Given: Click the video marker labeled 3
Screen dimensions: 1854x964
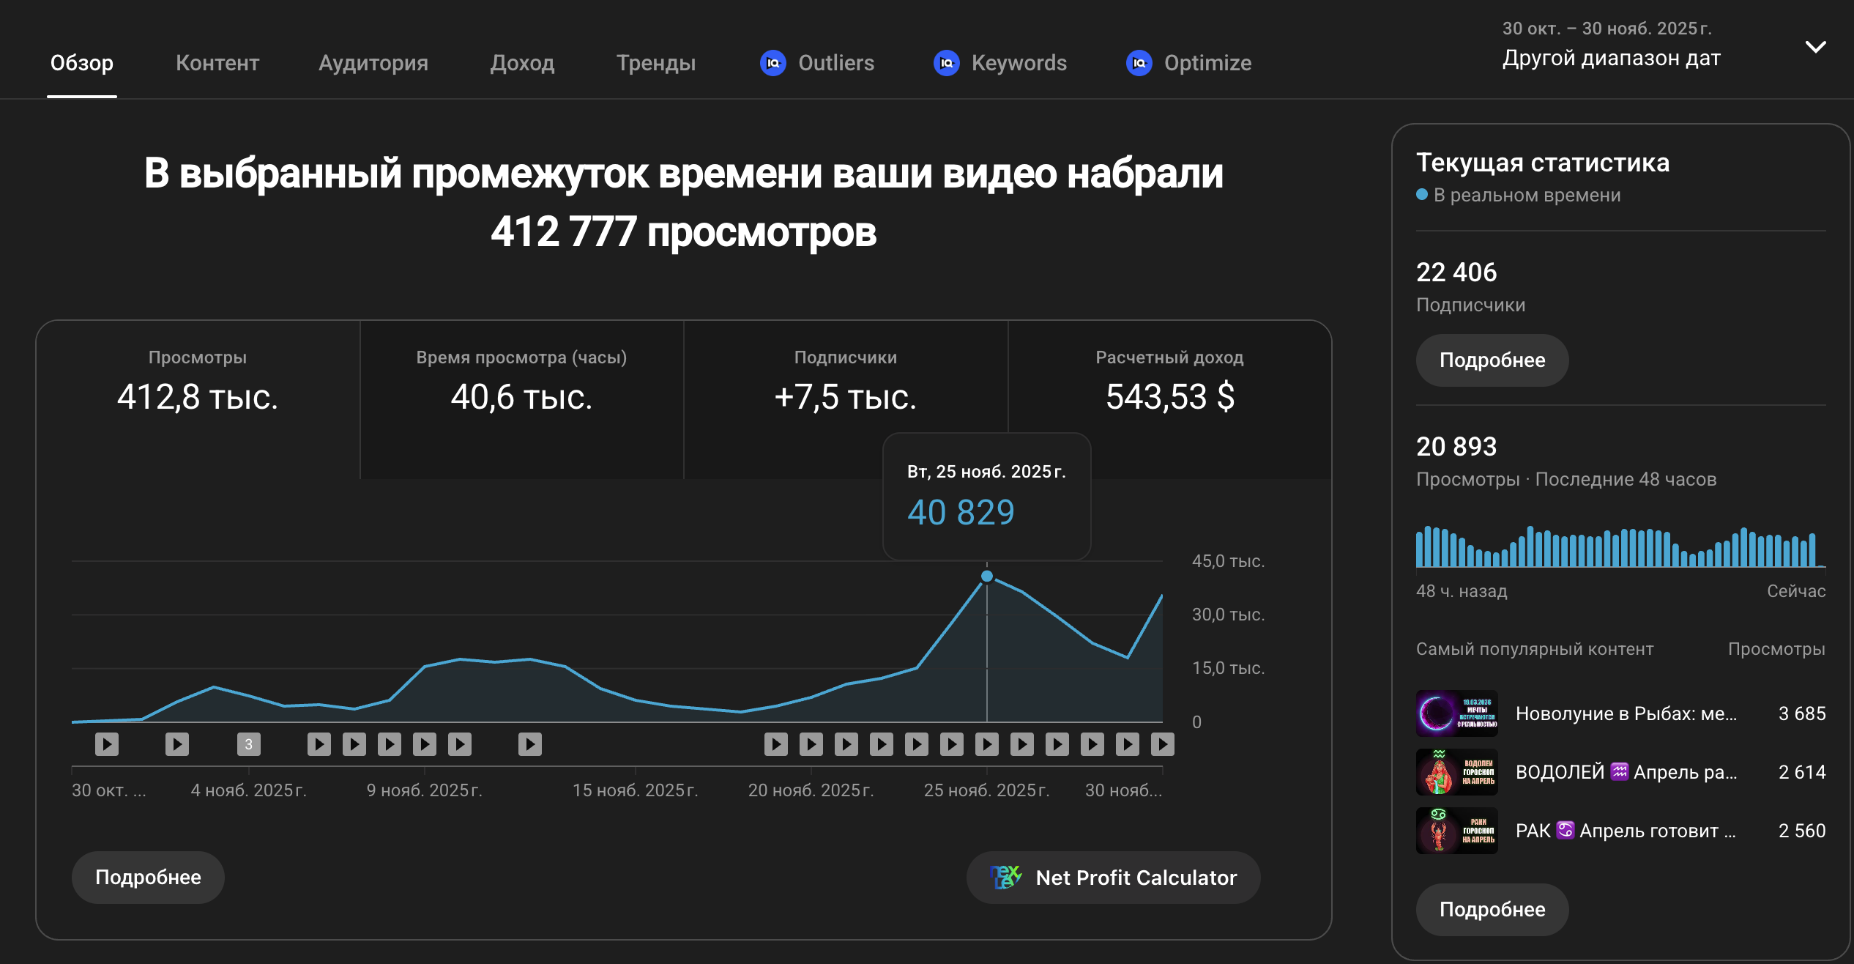Looking at the screenshot, I should click(248, 744).
